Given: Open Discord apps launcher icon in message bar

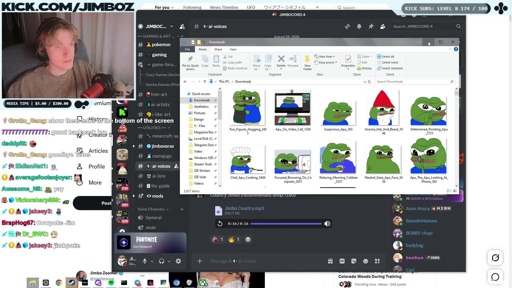Looking at the screenshot, I should (377, 261).
